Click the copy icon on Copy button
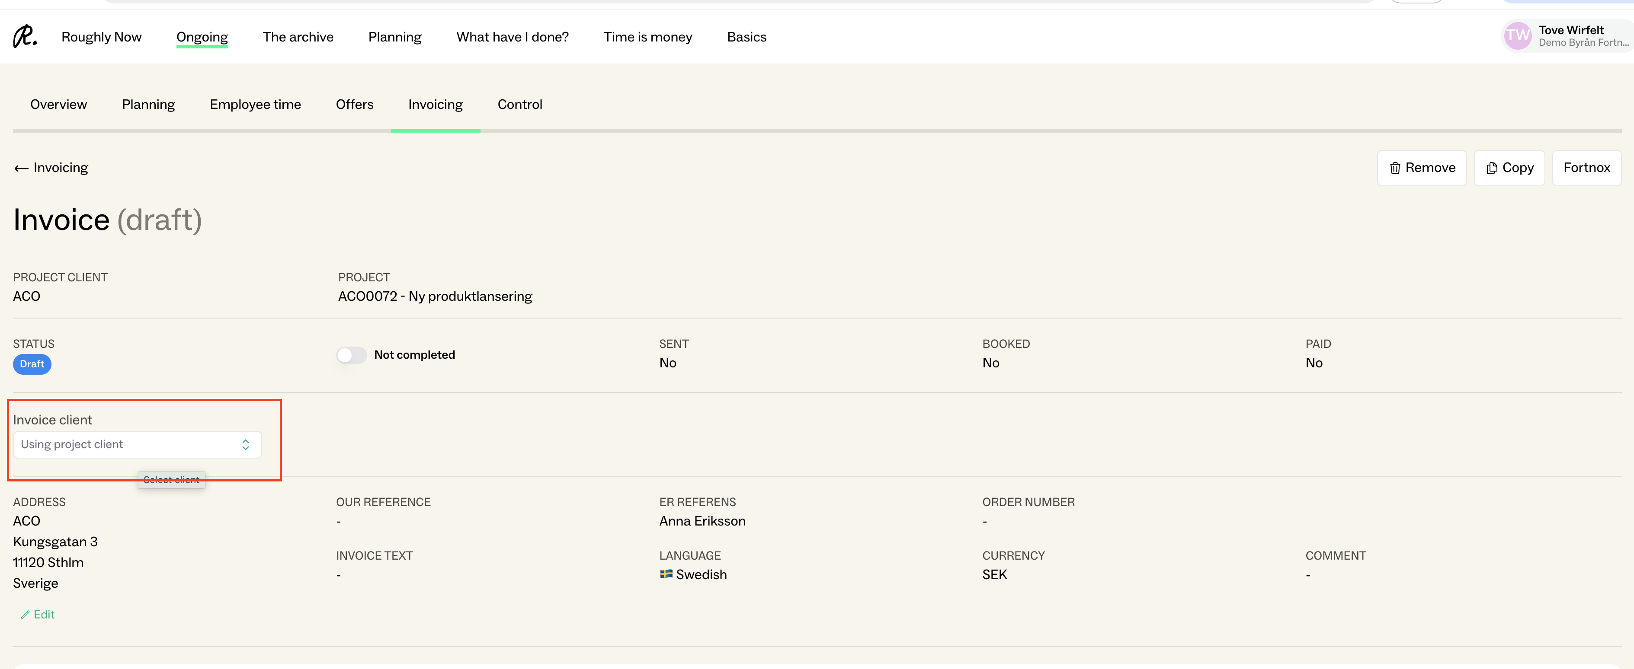 (1491, 169)
